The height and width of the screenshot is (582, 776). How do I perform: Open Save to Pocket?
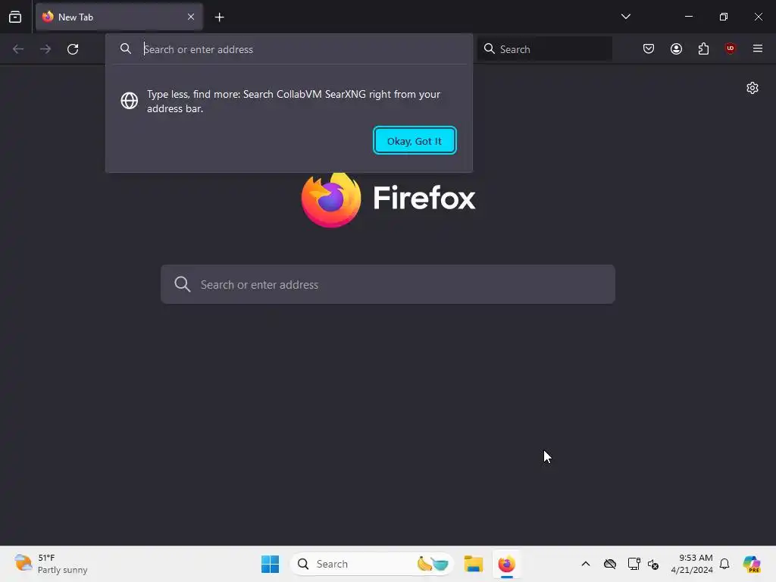click(649, 48)
